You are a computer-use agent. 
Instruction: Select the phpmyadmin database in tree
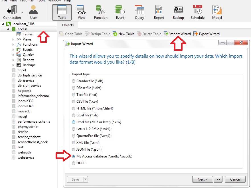[x=28, y=127]
